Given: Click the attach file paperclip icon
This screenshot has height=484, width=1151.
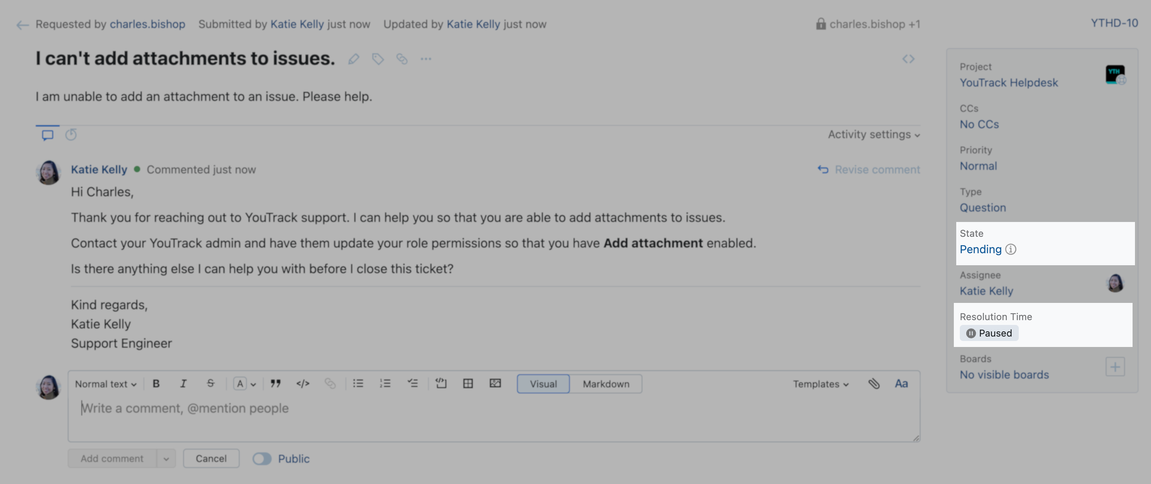Looking at the screenshot, I should (874, 383).
